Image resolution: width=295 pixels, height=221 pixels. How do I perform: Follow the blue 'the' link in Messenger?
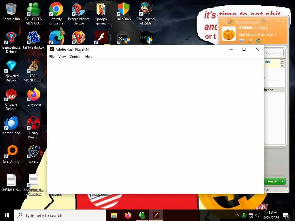(x=267, y=62)
